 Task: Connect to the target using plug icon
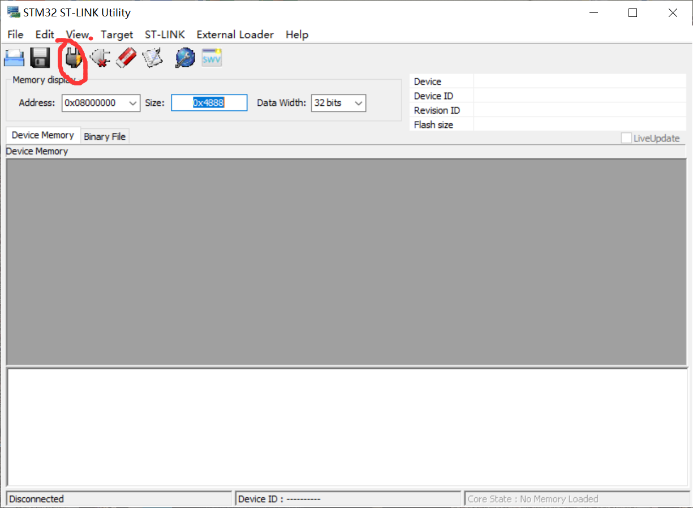(73, 58)
